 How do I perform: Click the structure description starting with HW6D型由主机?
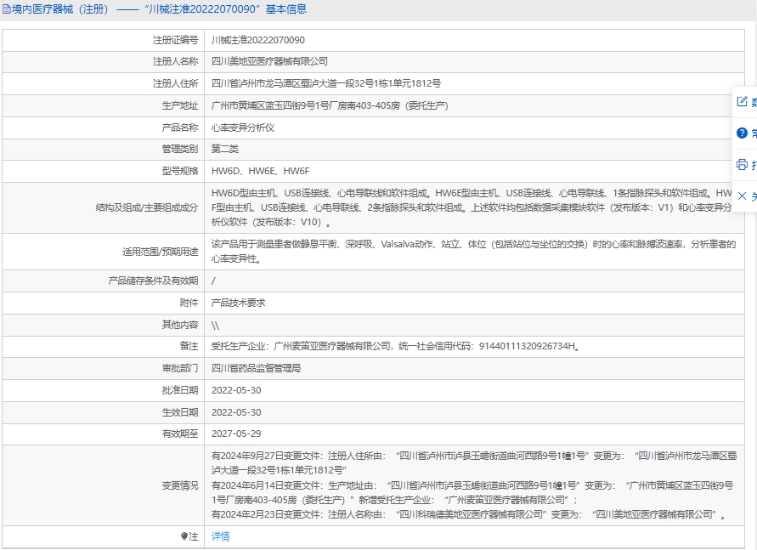(x=472, y=207)
